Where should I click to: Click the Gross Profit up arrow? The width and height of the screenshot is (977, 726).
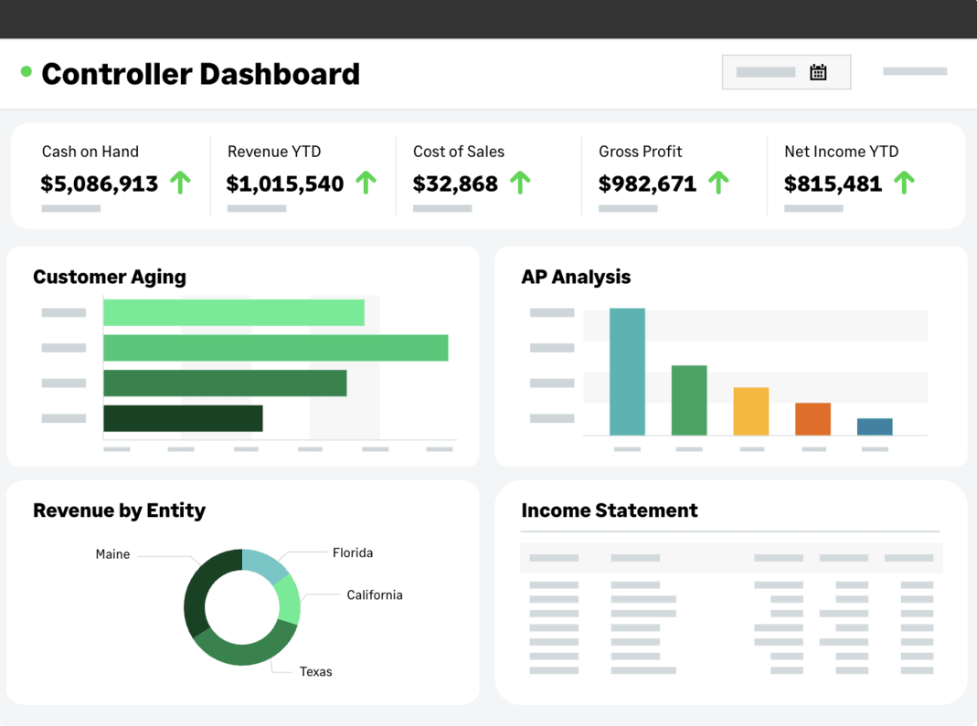(718, 183)
